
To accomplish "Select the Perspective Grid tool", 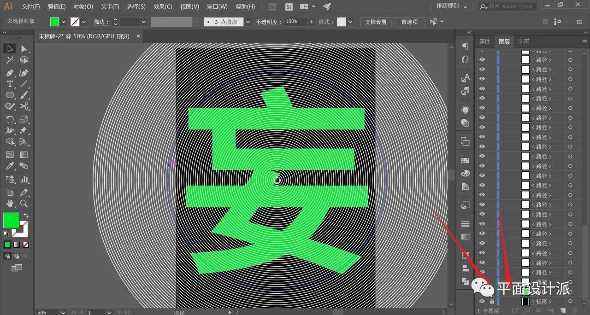I will tap(24, 142).
